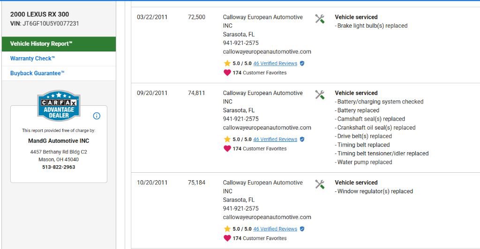Click the CARFAX Advantage Dealer badge
The width and height of the screenshot is (480, 249).
(x=59, y=106)
